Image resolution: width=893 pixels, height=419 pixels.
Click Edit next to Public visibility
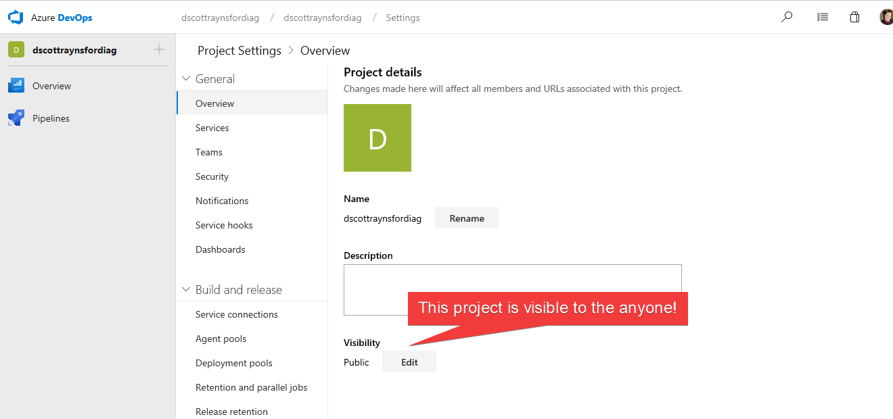click(x=409, y=362)
